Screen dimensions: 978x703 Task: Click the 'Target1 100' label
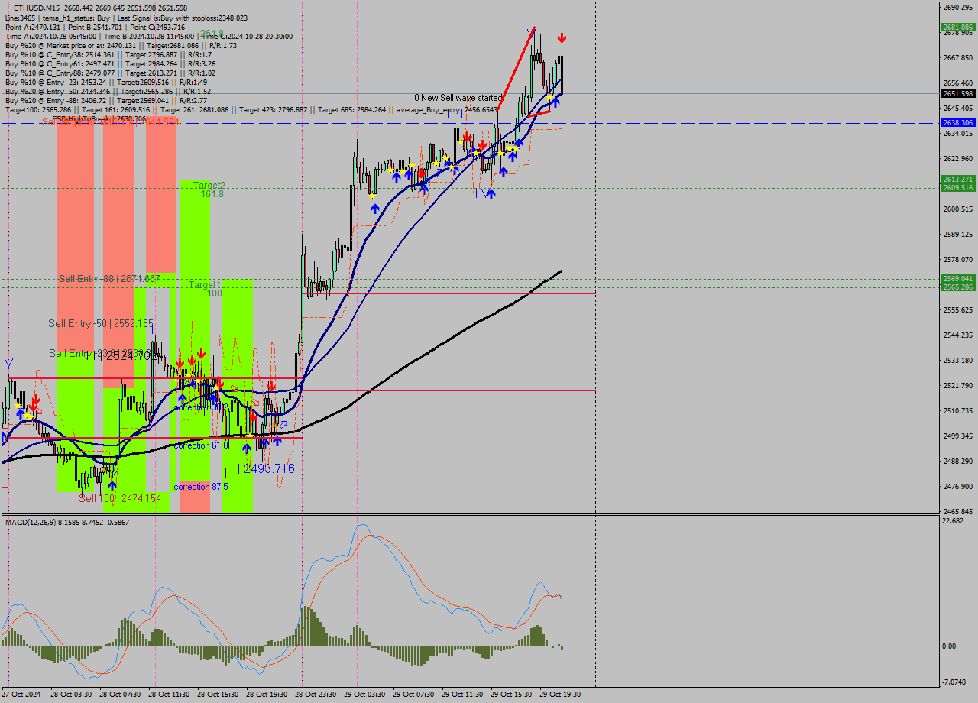[206, 289]
